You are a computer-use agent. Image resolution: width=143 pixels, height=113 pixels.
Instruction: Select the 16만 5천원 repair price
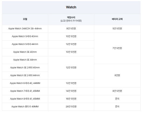coord(71,99)
